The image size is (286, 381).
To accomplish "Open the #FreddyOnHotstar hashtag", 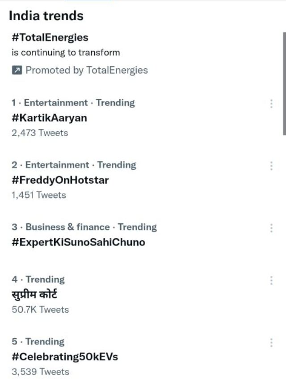I will [59, 180].
